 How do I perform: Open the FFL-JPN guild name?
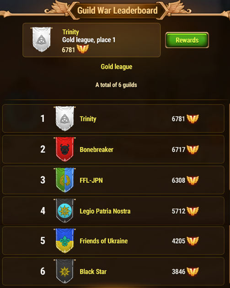[91, 180]
